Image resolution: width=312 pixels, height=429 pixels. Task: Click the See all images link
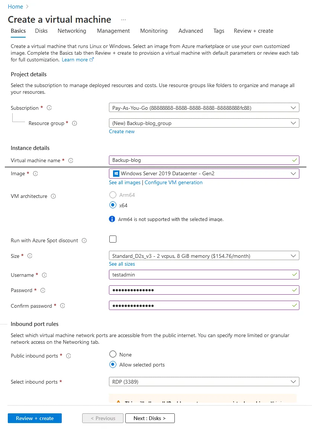[125, 183]
